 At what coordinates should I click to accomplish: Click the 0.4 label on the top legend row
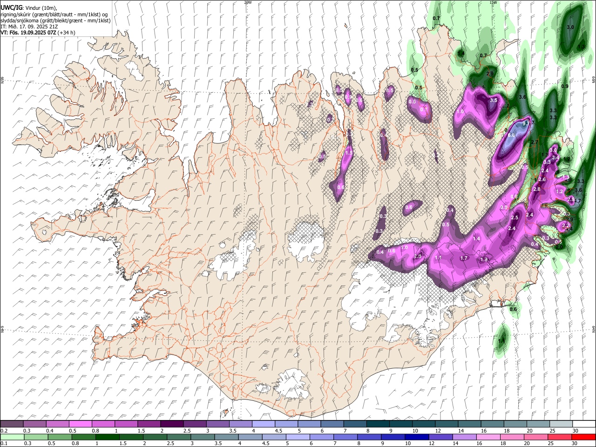49,431
